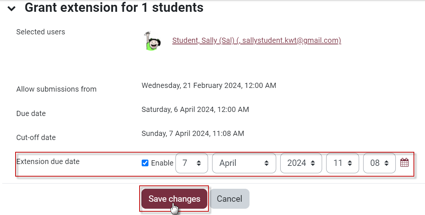This screenshot has width=425, height=215.
Task: Click the Enable label text
Action: coord(162,163)
